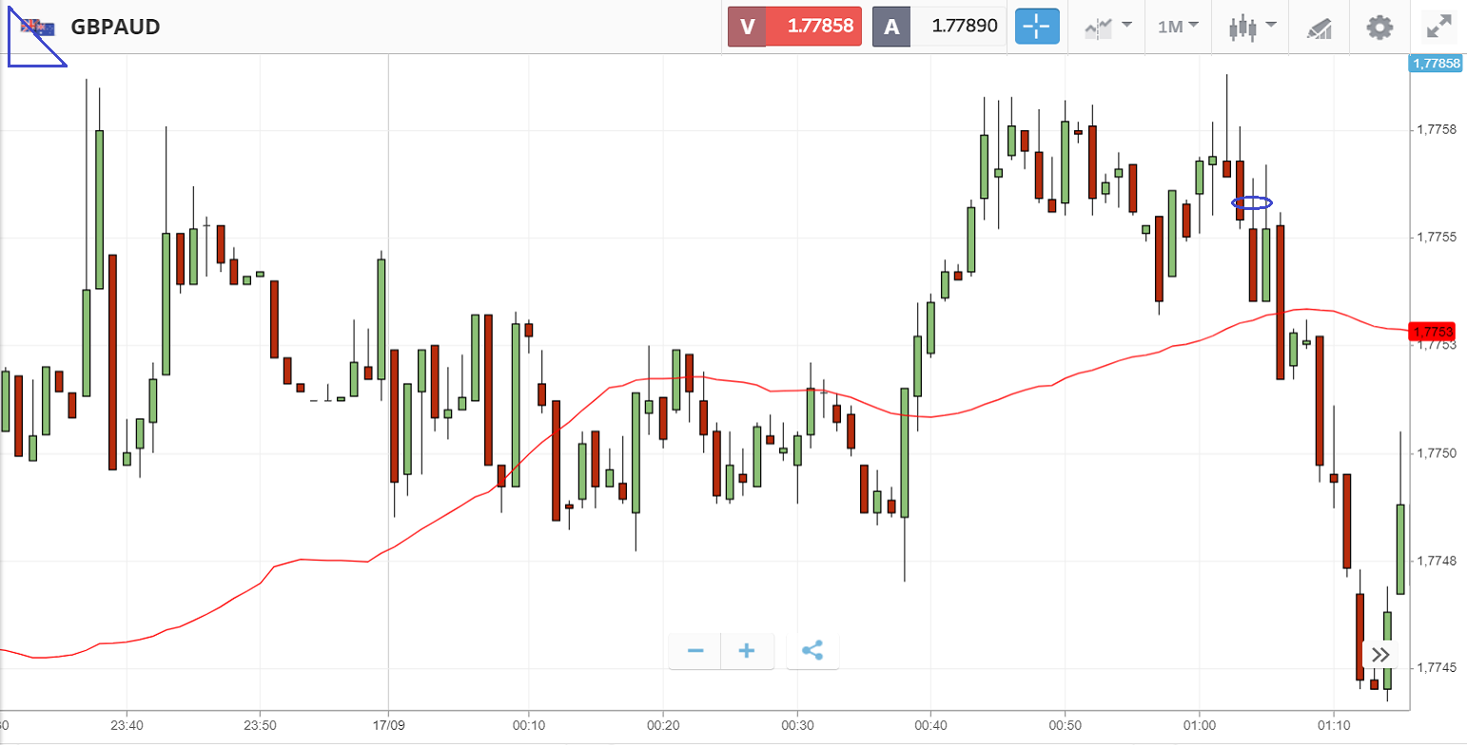Select the drawing tools pencil icon

point(1319,27)
